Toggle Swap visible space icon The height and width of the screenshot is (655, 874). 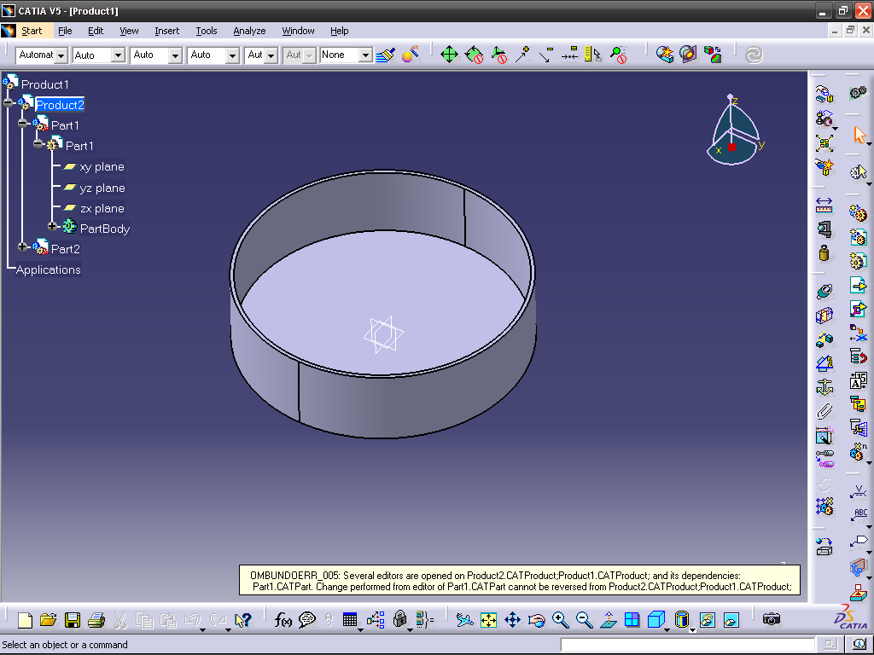click(731, 619)
